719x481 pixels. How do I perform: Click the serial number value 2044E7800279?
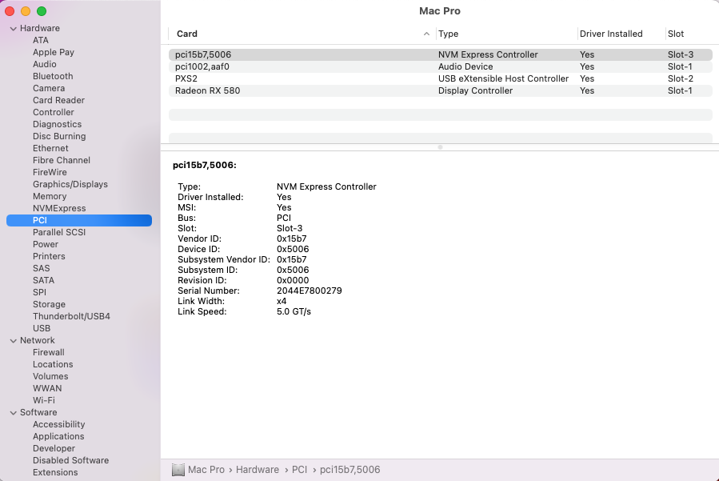tap(309, 291)
